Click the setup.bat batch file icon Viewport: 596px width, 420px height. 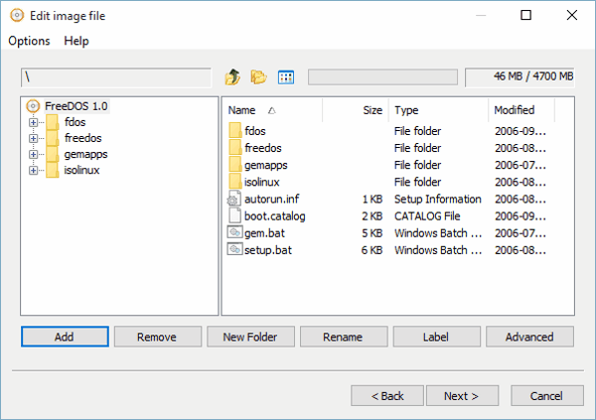234,249
